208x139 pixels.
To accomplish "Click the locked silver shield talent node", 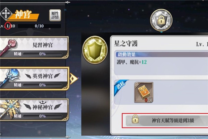I will pyautogui.click(x=161, y=20).
